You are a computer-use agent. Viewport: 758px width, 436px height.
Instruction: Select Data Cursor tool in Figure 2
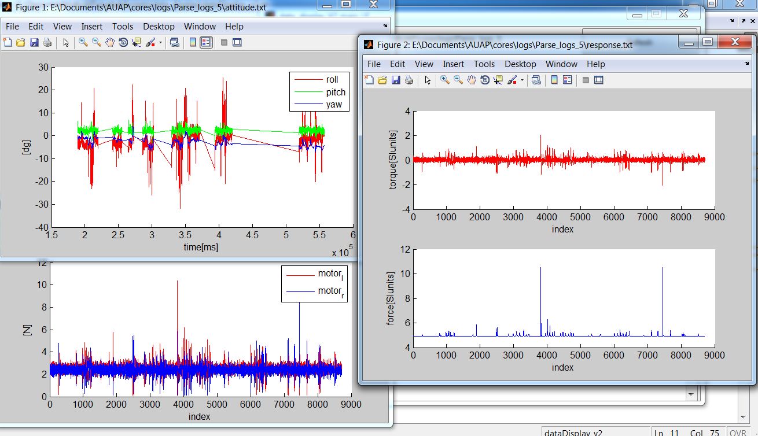498,80
